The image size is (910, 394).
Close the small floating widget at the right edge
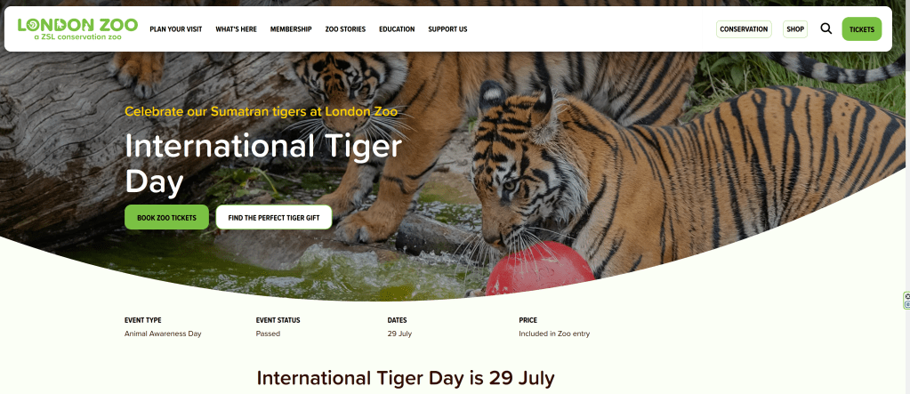[x=907, y=296]
